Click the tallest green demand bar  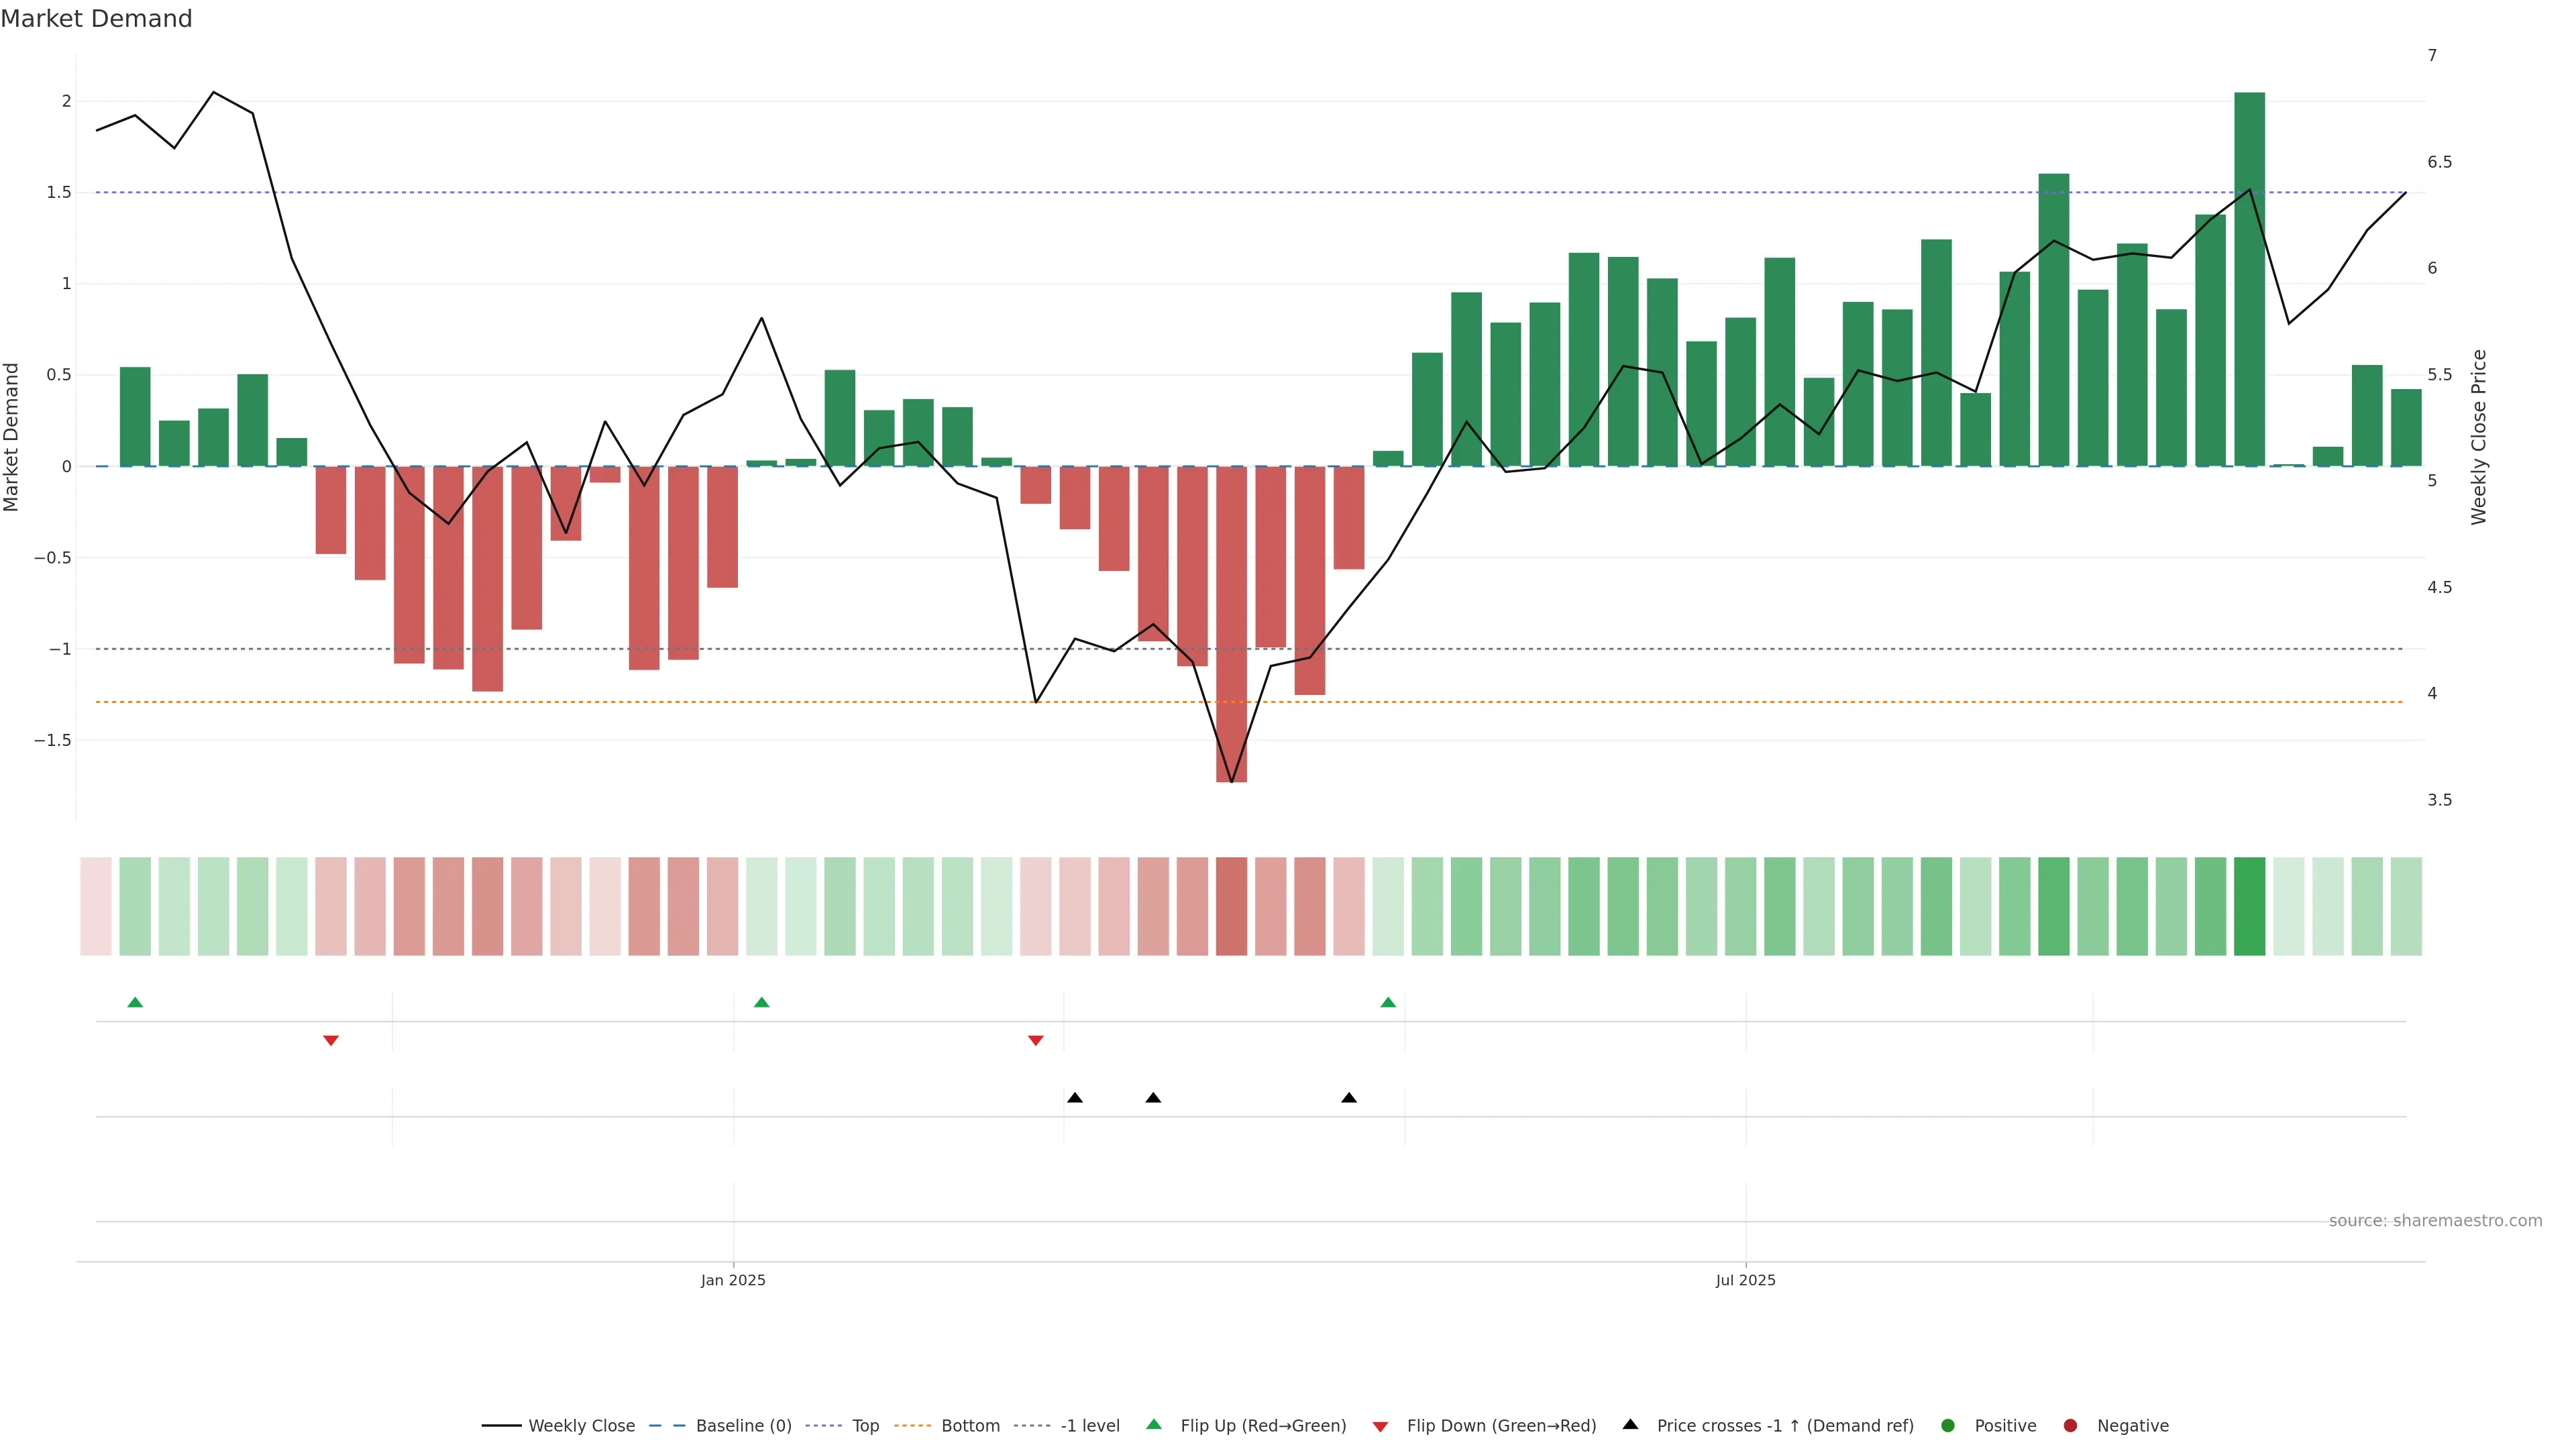pos(2249,280)
